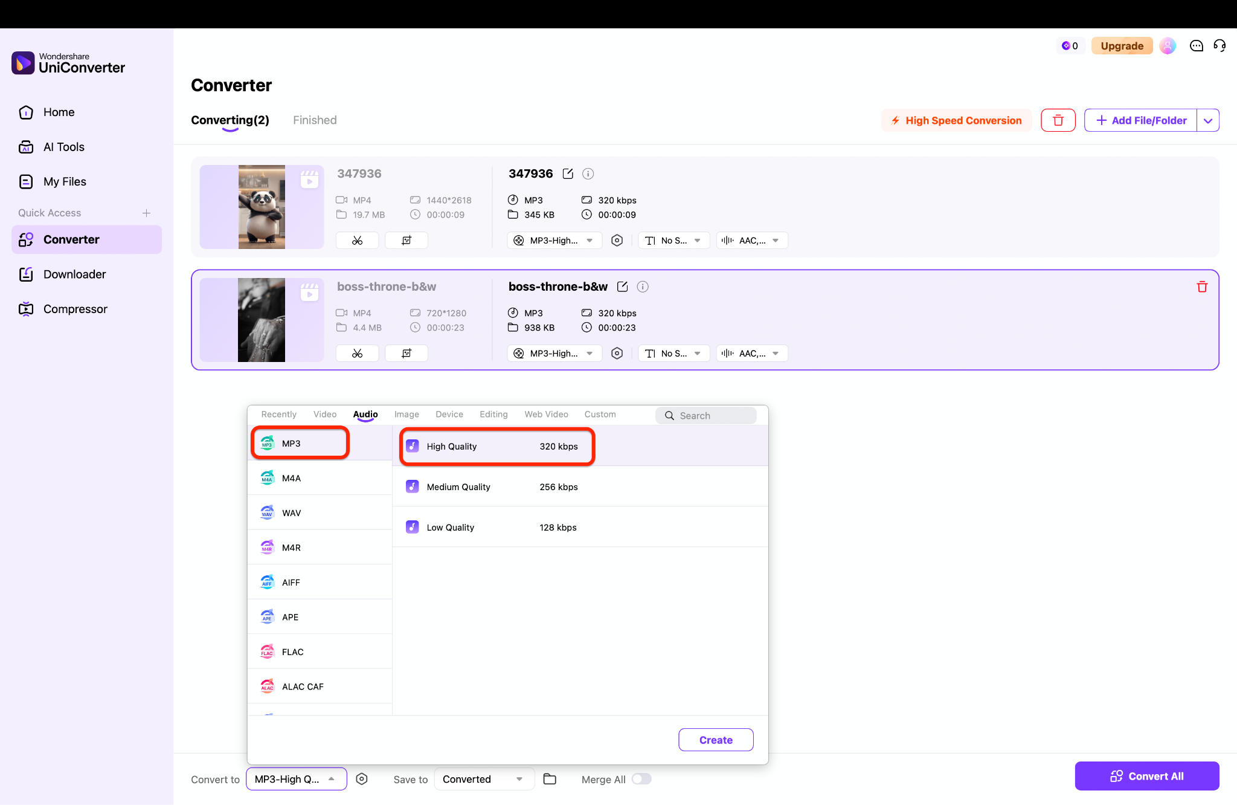Toggle Merge All switch
This screenshot has width=1237, height=805.
[x=641, y=779]
